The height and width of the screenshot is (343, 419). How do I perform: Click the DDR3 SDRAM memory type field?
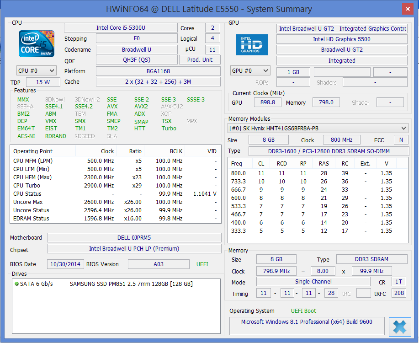pyautogui.click(x=371, y=259)
